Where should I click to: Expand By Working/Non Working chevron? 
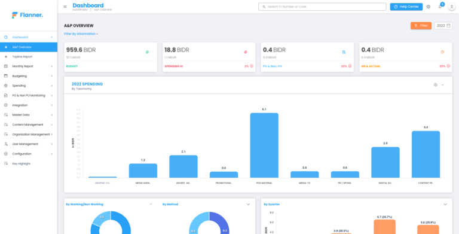pos(151,204)
